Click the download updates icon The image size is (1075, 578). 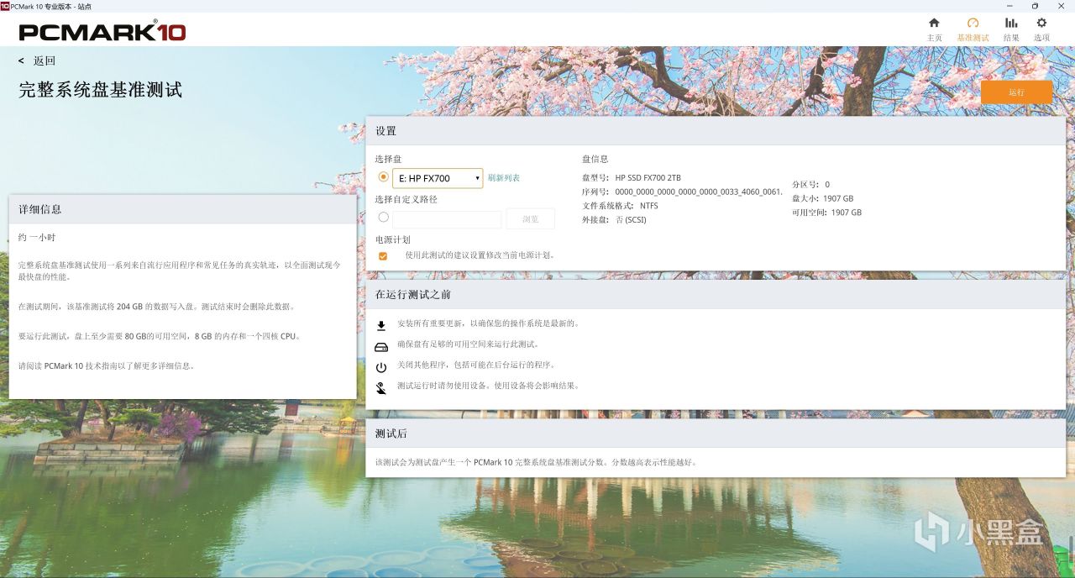coord(381,325)
